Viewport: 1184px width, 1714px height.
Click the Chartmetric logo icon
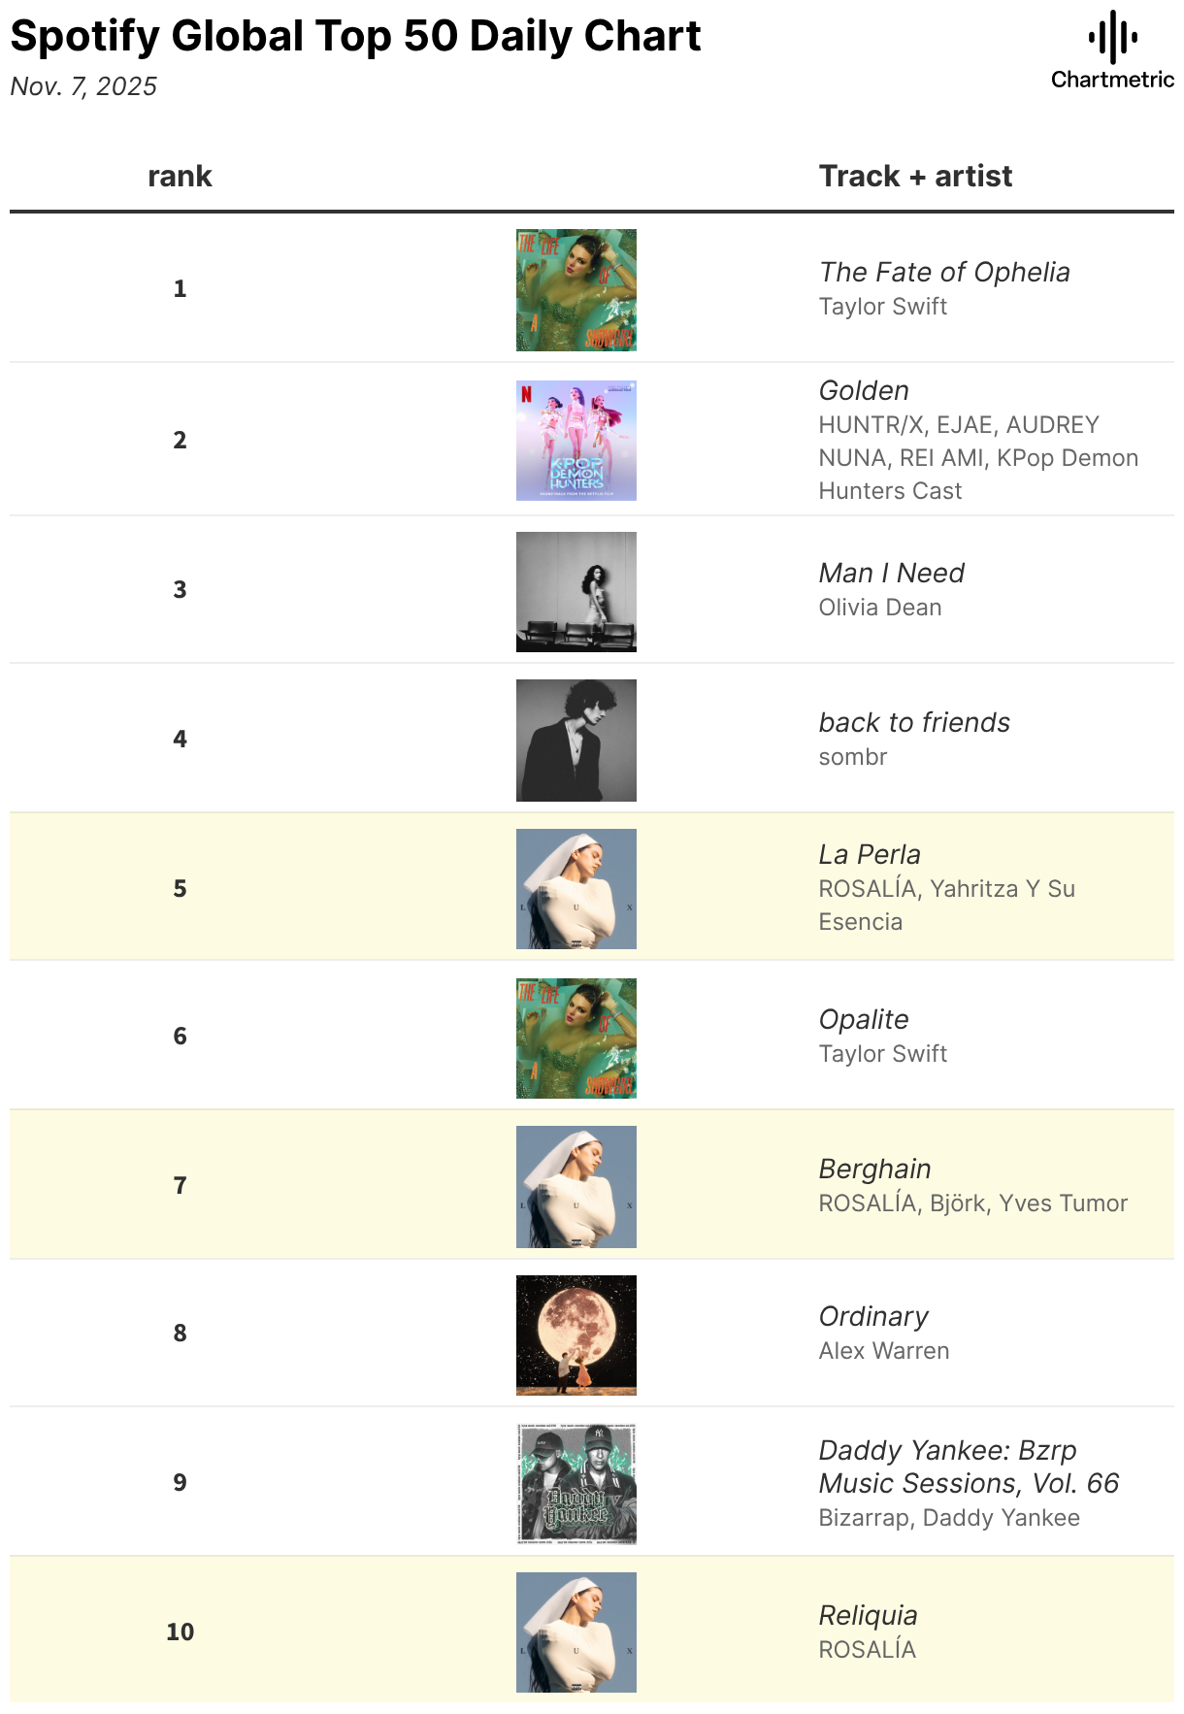coord(1112,37)
